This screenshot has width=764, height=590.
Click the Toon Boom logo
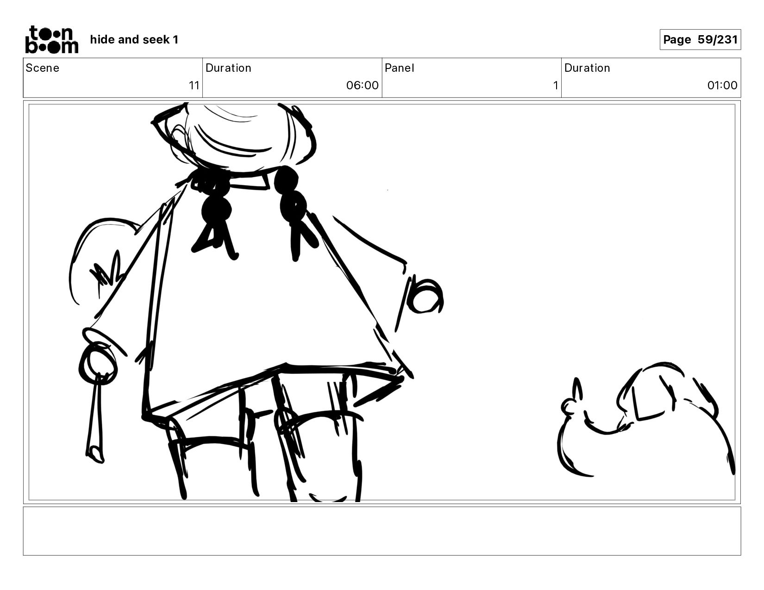click(x=51, y=39)
